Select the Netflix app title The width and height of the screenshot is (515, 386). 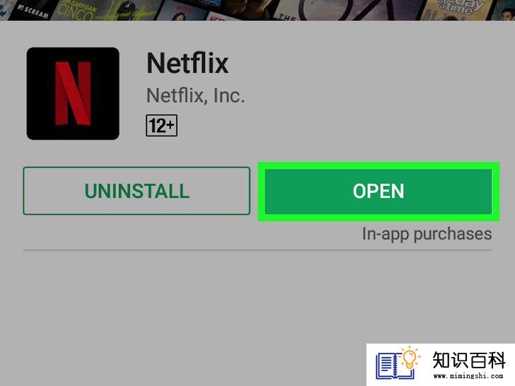click(x=187, y=63)
